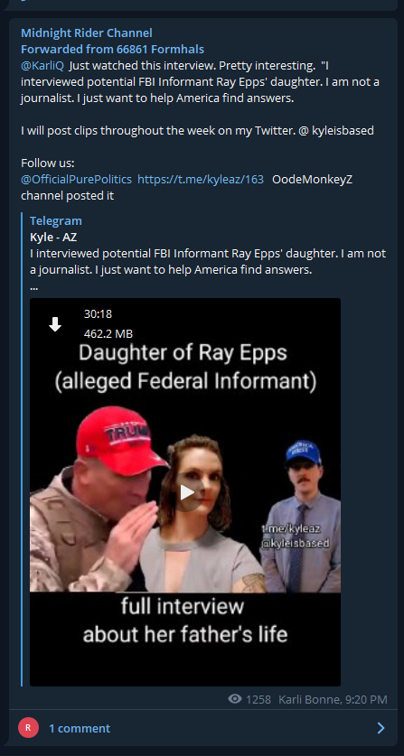Screen dimensions: 404x756
Task: Open Forwarded from 66861 Formhals source
Action: click(112, 49)
